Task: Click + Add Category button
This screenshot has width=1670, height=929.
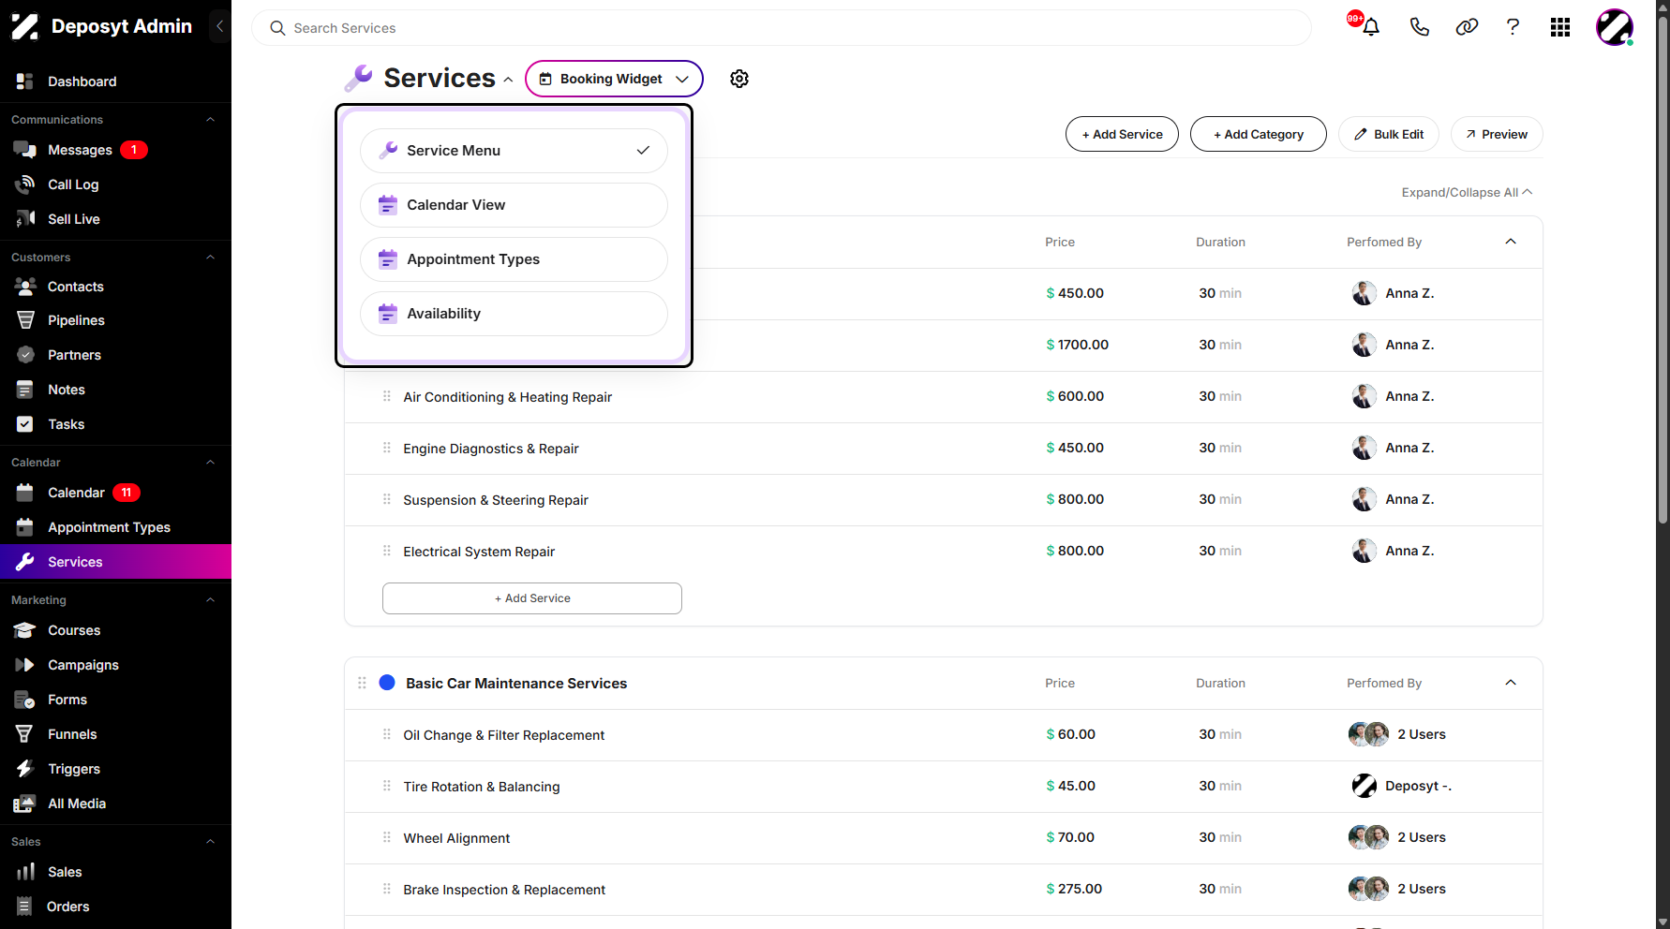Action: click(1258, 134)
